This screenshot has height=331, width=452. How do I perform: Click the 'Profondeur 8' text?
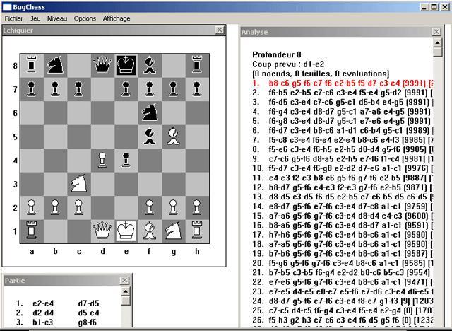[276, 54]
